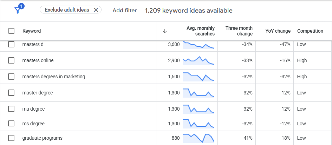The height and width of the screenshot is (145, 332).
Task: Click Add filter
Action: [x=125, y=11]
